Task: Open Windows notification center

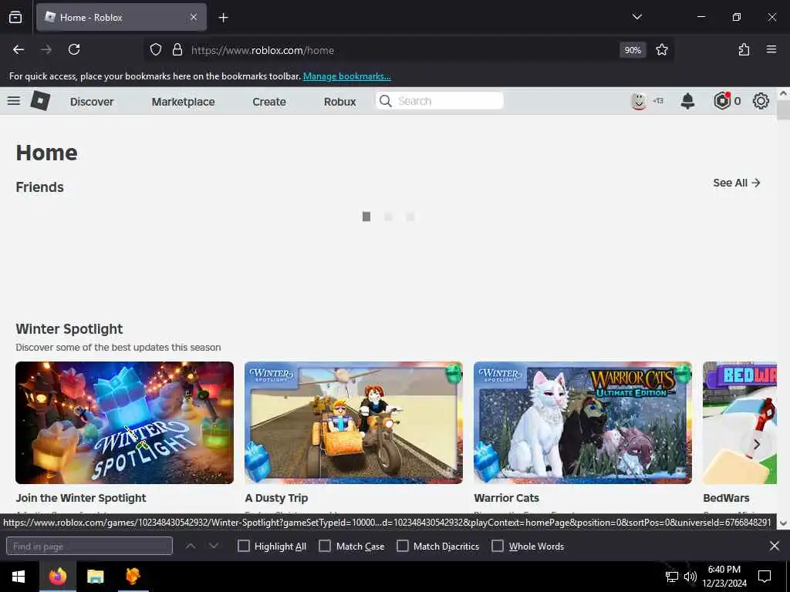Action: pyautogui.click(x=765, y=577)
